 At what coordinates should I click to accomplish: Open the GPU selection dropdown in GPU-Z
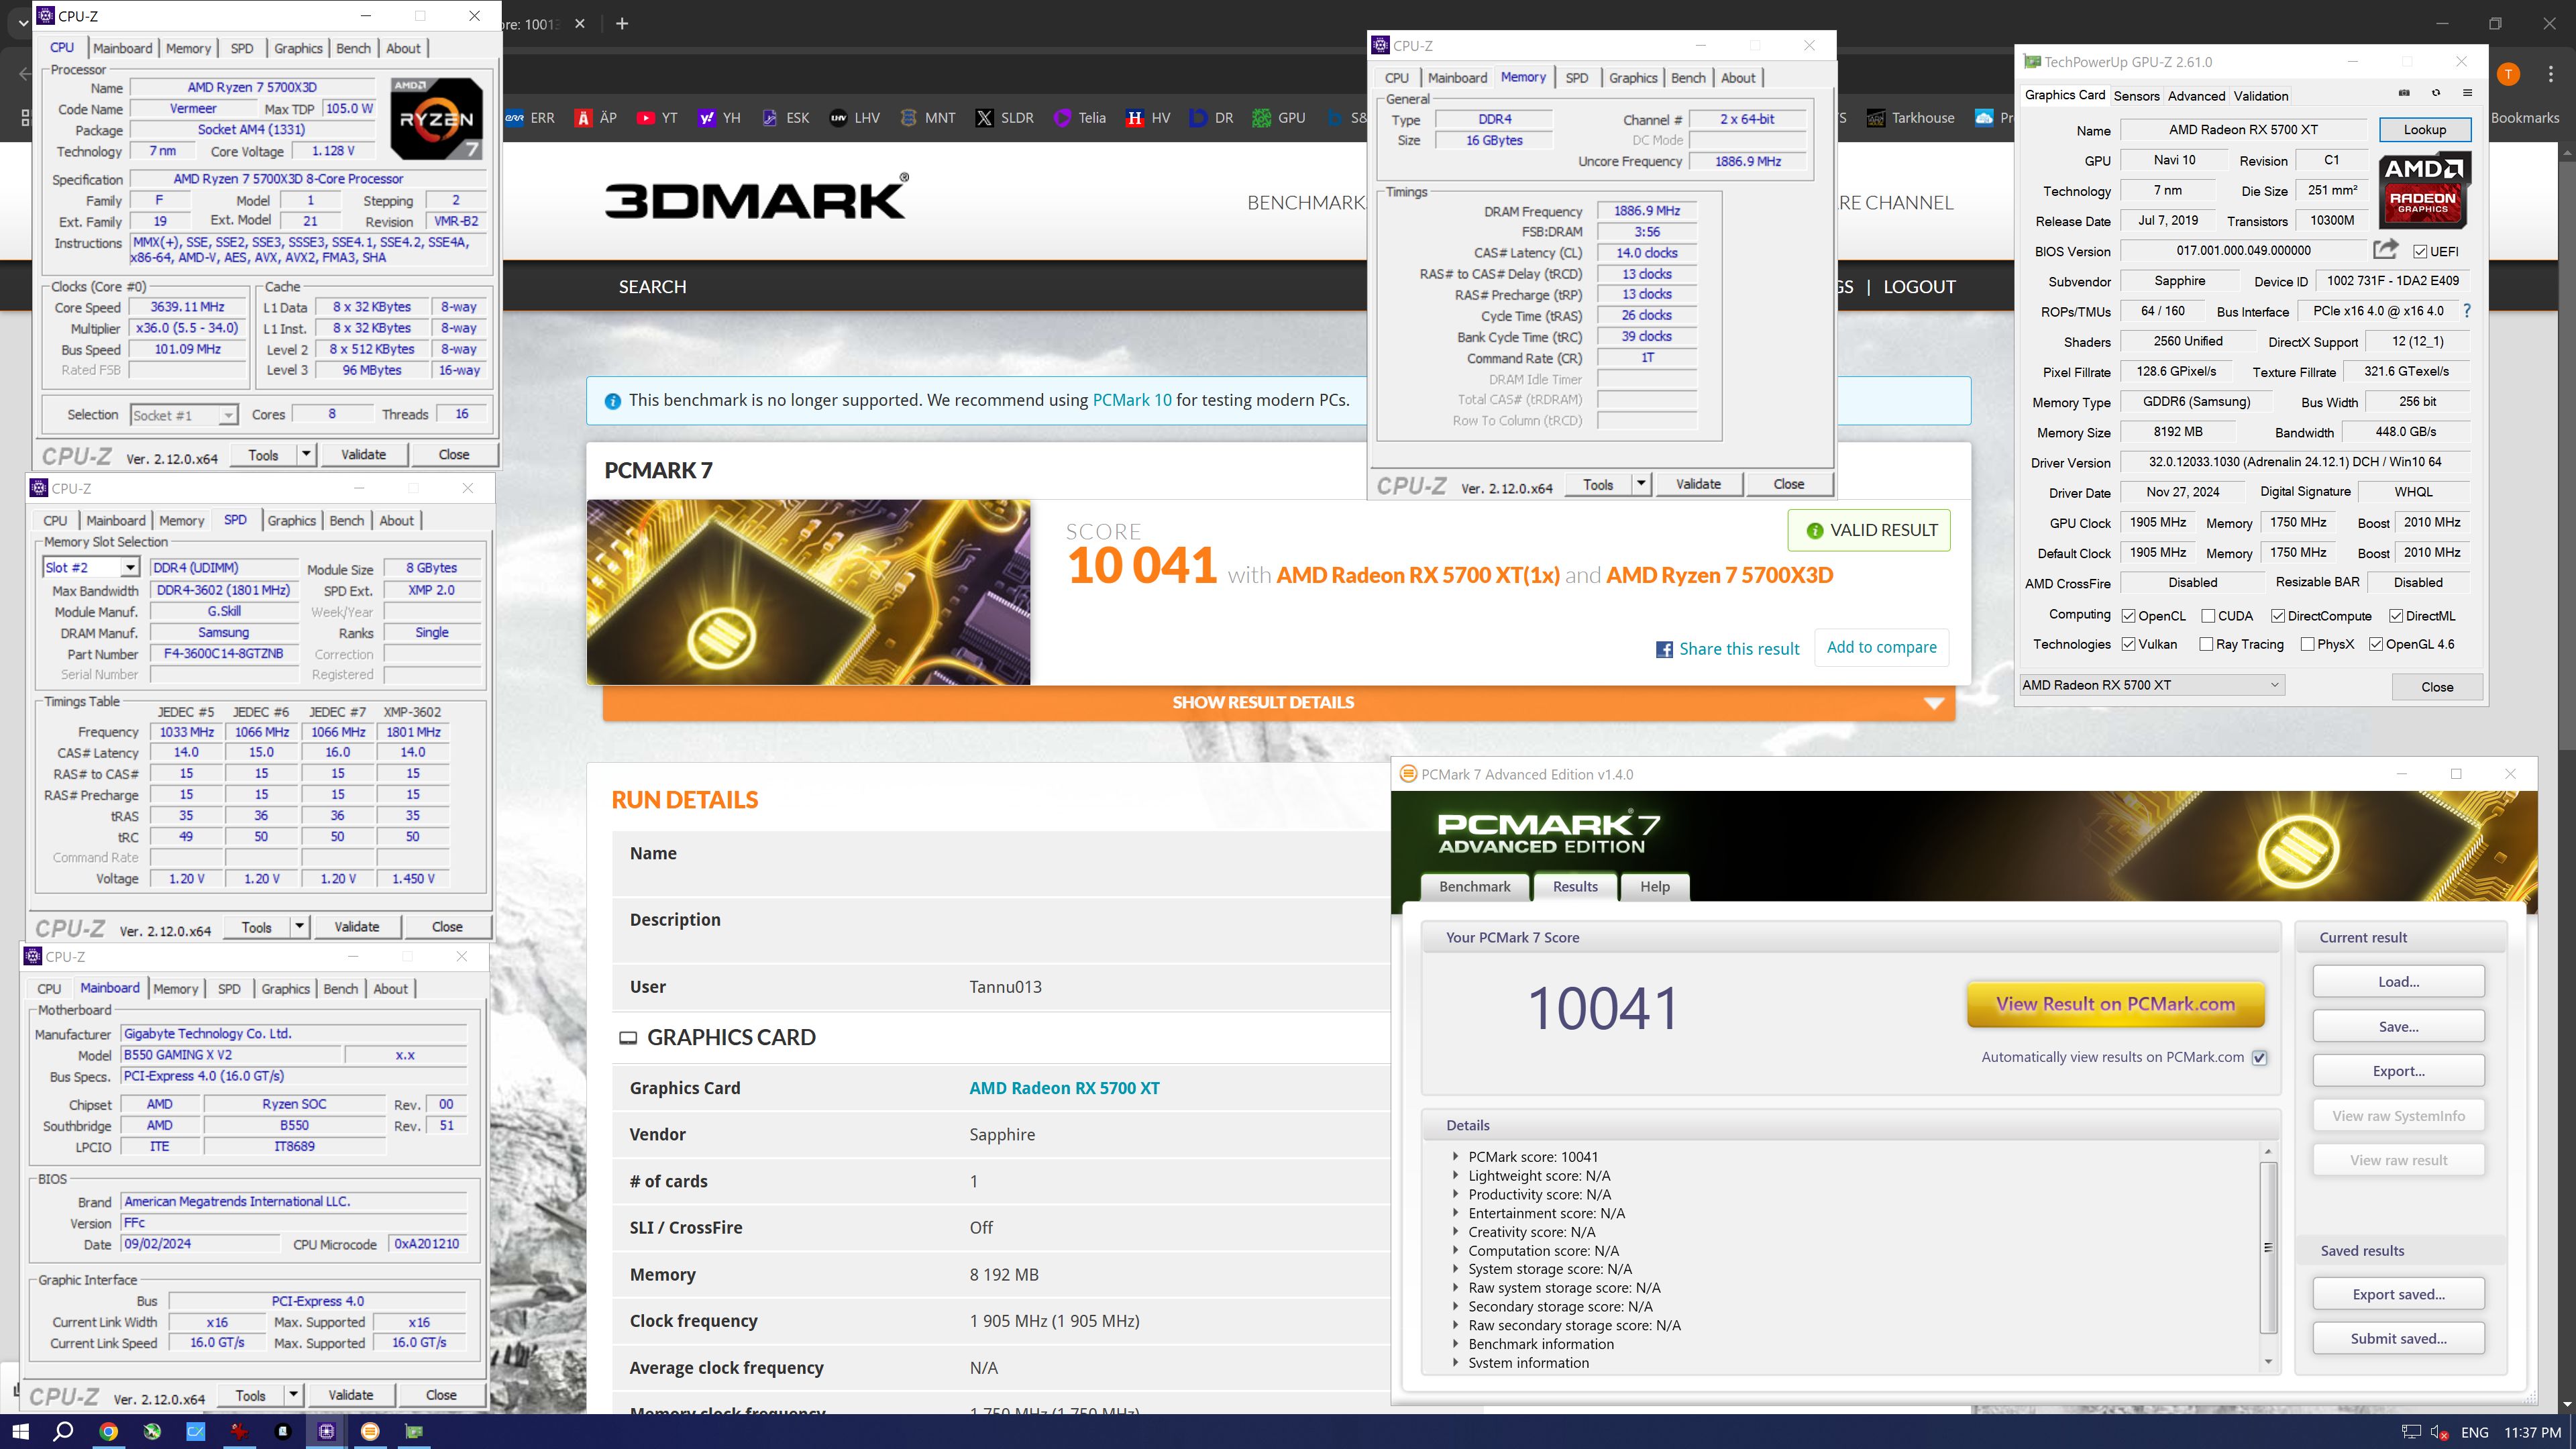click(x=2151, y=685)
